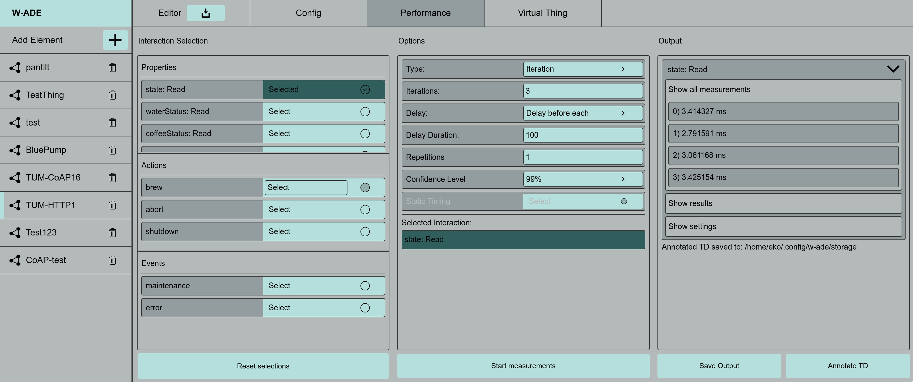Select the maintenance event radio circle
This screenshot has width=913, height=382.
[x=365, y=286]
